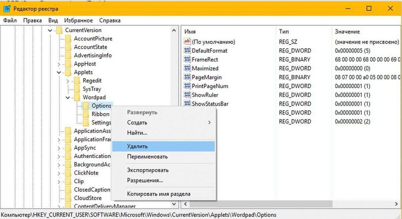This screenshot has height=219, width=402.
Task: Click the Значение column header
Action: pyautogui.click(x=347, y=31)
